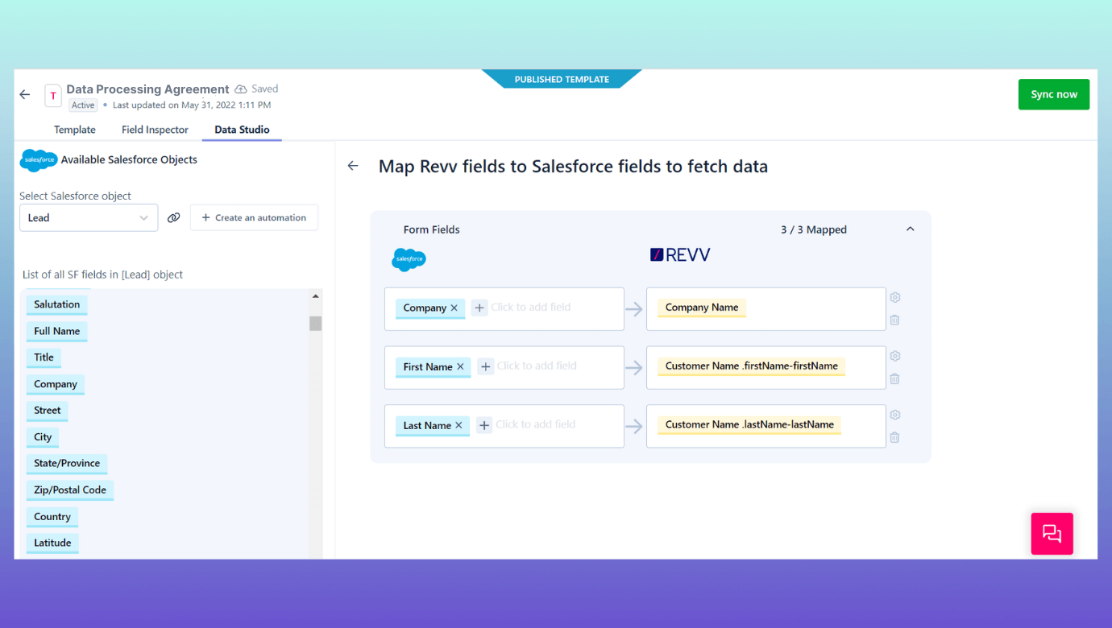The image size is (1112, 628).
Task: Delete the Company Name mapping
Action: click(x=894, y=320)
